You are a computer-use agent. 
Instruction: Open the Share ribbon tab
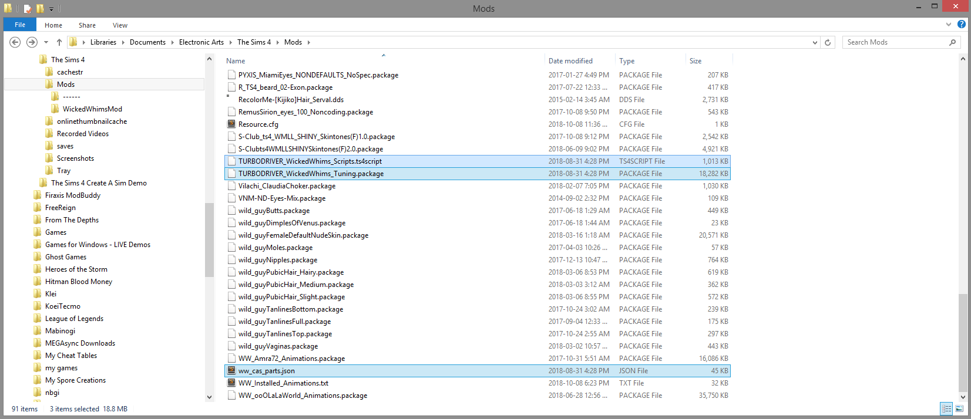pos(87,25)
